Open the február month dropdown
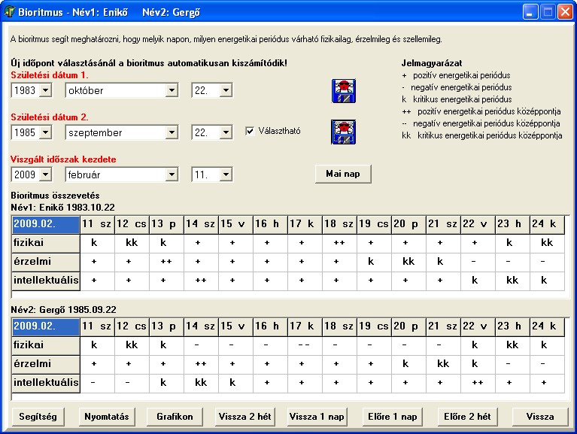Viewport: 577px width, 434px height. point(172,175)
